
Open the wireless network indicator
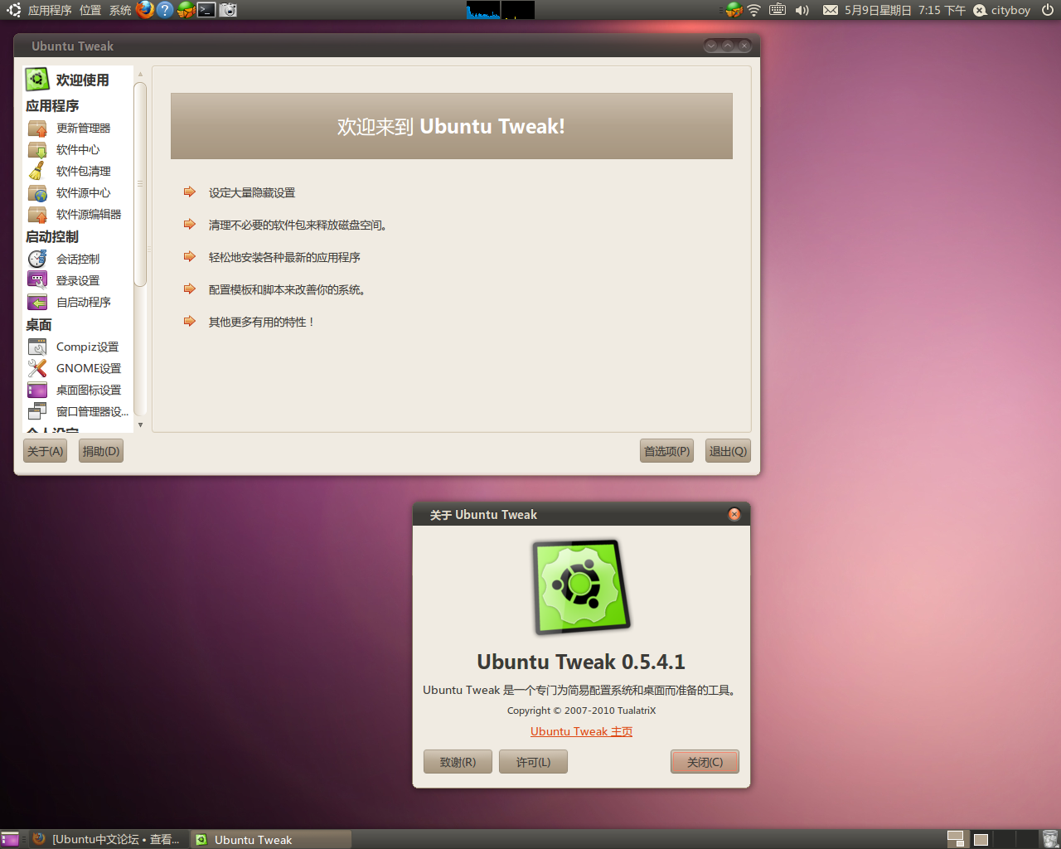coord(753,10)
